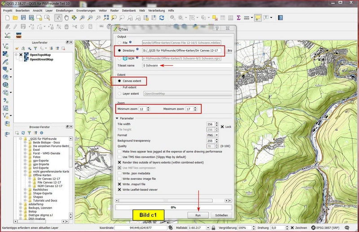The width and height of the screenshot is (359, 232).
Task: Select the Pan Map hand tool
Action: 66,18
